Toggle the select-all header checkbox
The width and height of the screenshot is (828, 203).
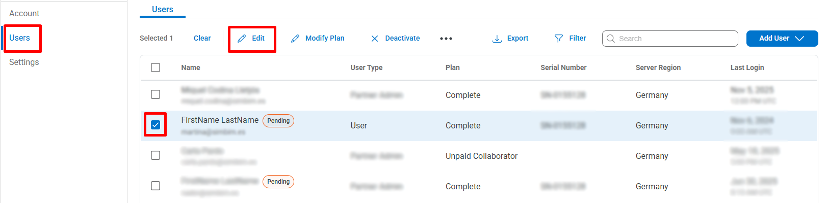coord(156,67)
